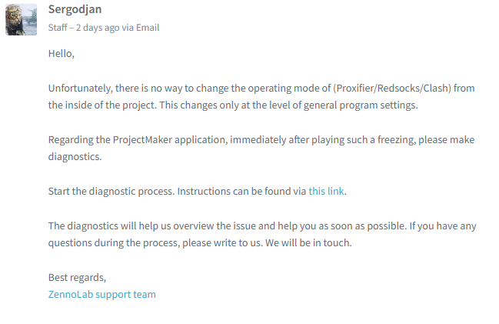Viewport: 499px width, 324px height.
Task: Click "The diagnostics will help us" sentence
Action: [x=111, y=225]
